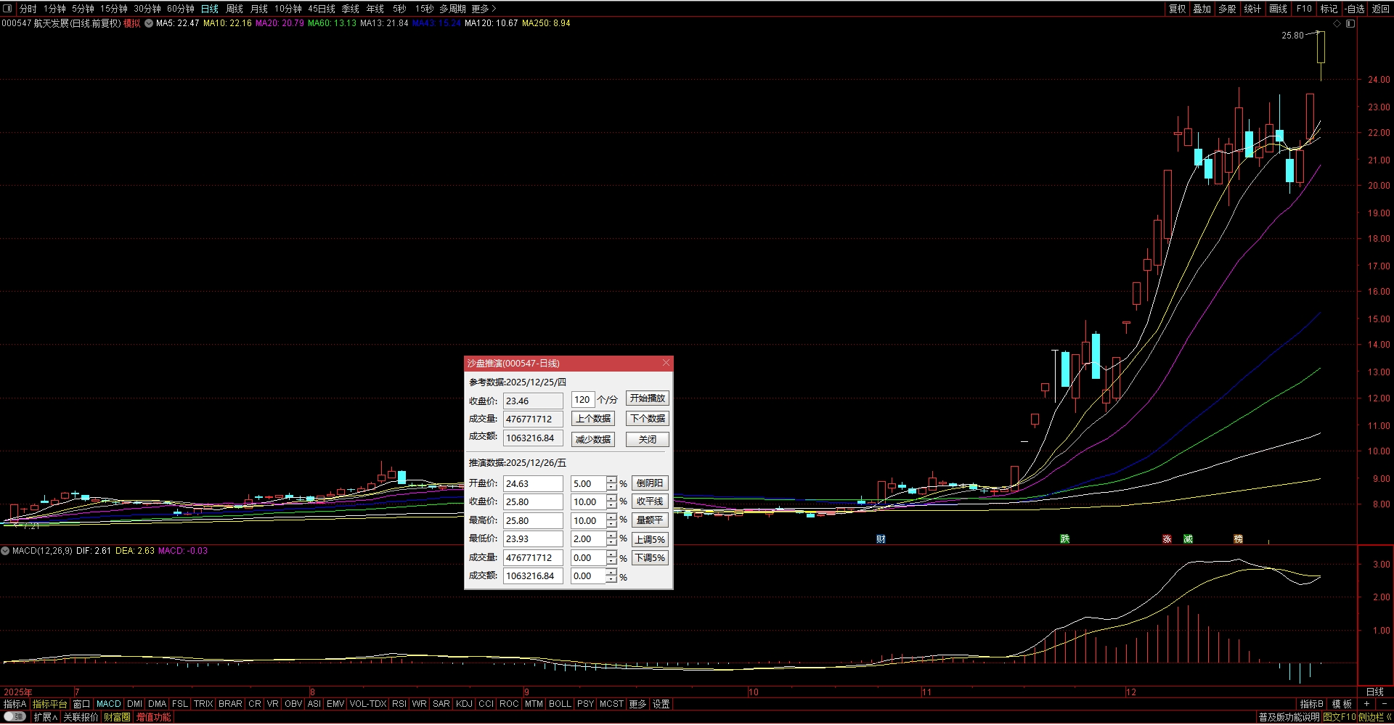Open indicator 设置

(661, 704)
